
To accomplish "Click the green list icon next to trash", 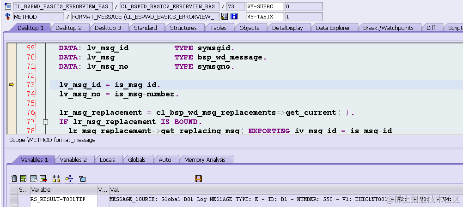I will 24,178.
